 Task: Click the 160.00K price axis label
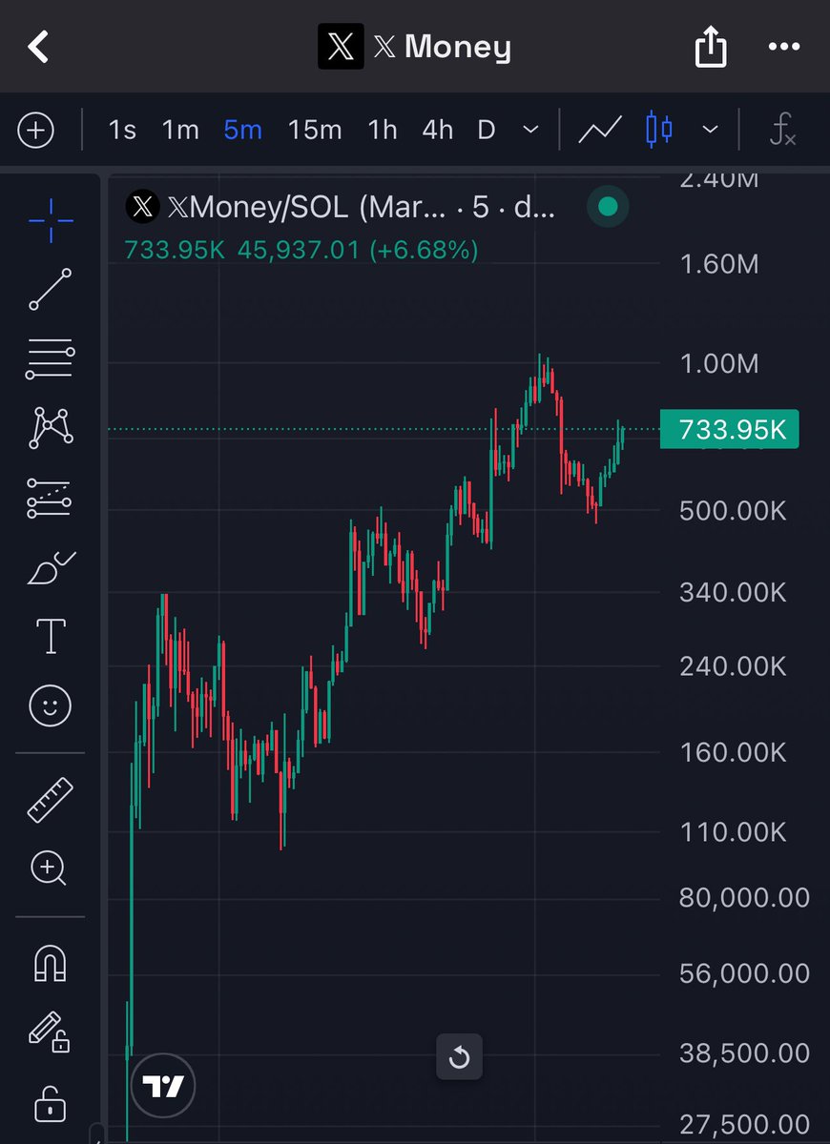tap(733, 752)
